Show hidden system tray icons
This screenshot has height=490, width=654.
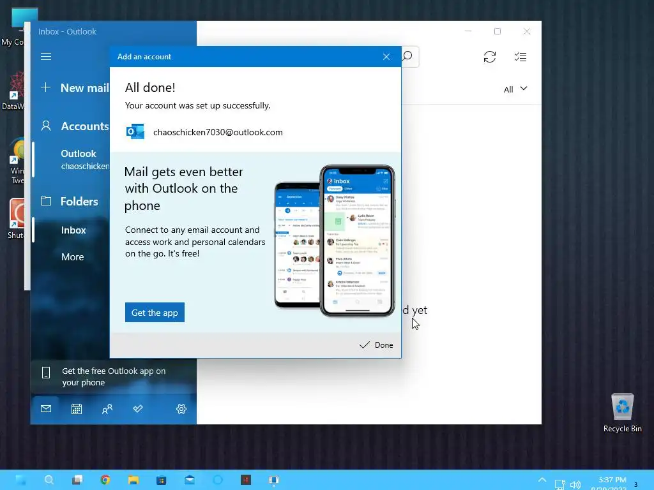point(542,480)
